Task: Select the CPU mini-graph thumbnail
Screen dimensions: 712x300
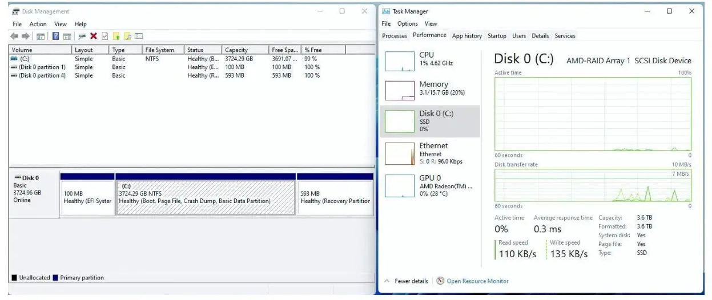Action: (399, 61)
